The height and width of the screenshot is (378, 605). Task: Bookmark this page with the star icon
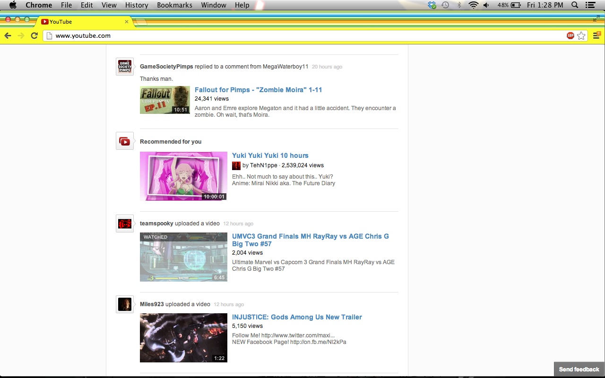tap(581, 35)
